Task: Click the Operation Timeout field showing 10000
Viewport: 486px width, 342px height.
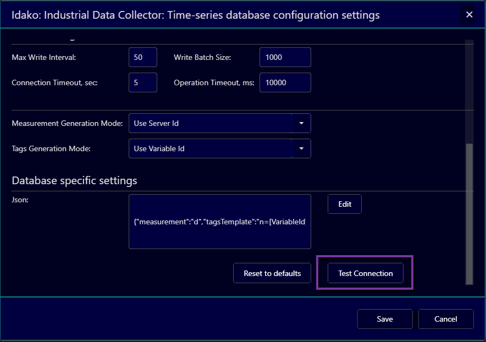Action: pos(285,82)
